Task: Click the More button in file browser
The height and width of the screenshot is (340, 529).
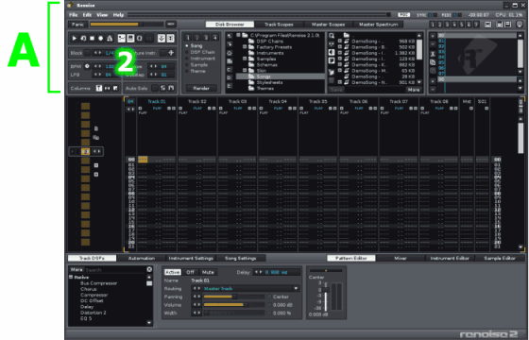Action: (414, 90)
